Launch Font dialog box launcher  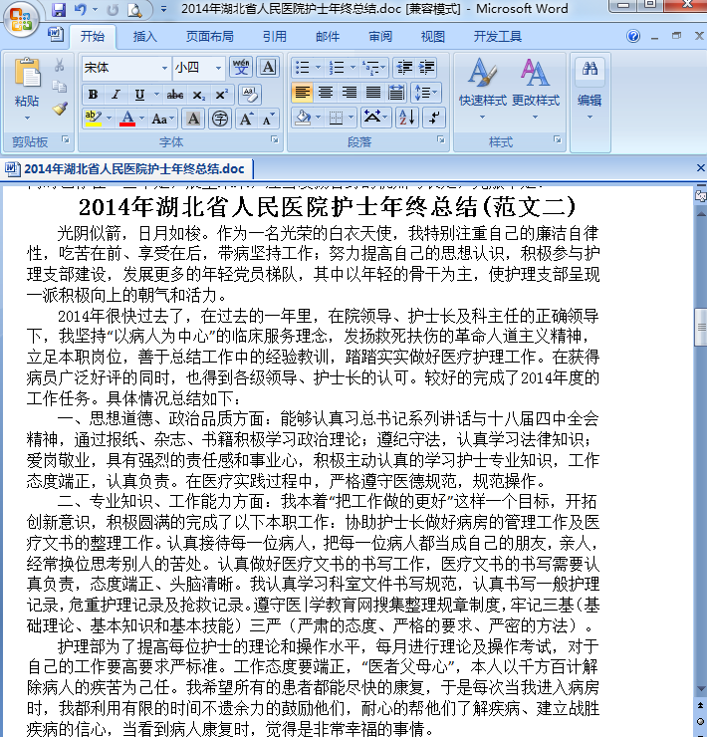coord(275,139)
